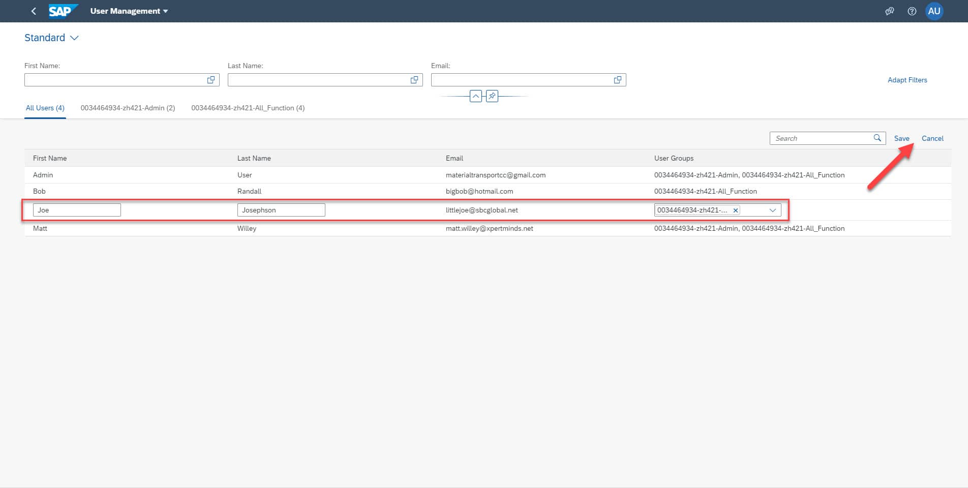The height and width of the screenshot is (488, 968).
Task: Click the SAP logo
Action: (x=63, y=11)
